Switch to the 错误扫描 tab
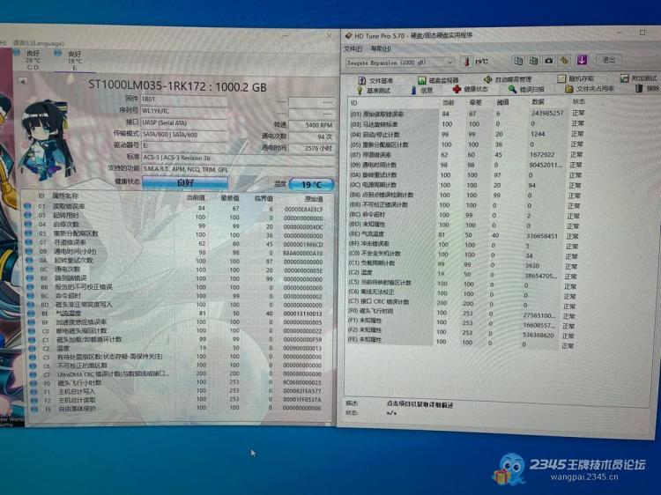 526,89
